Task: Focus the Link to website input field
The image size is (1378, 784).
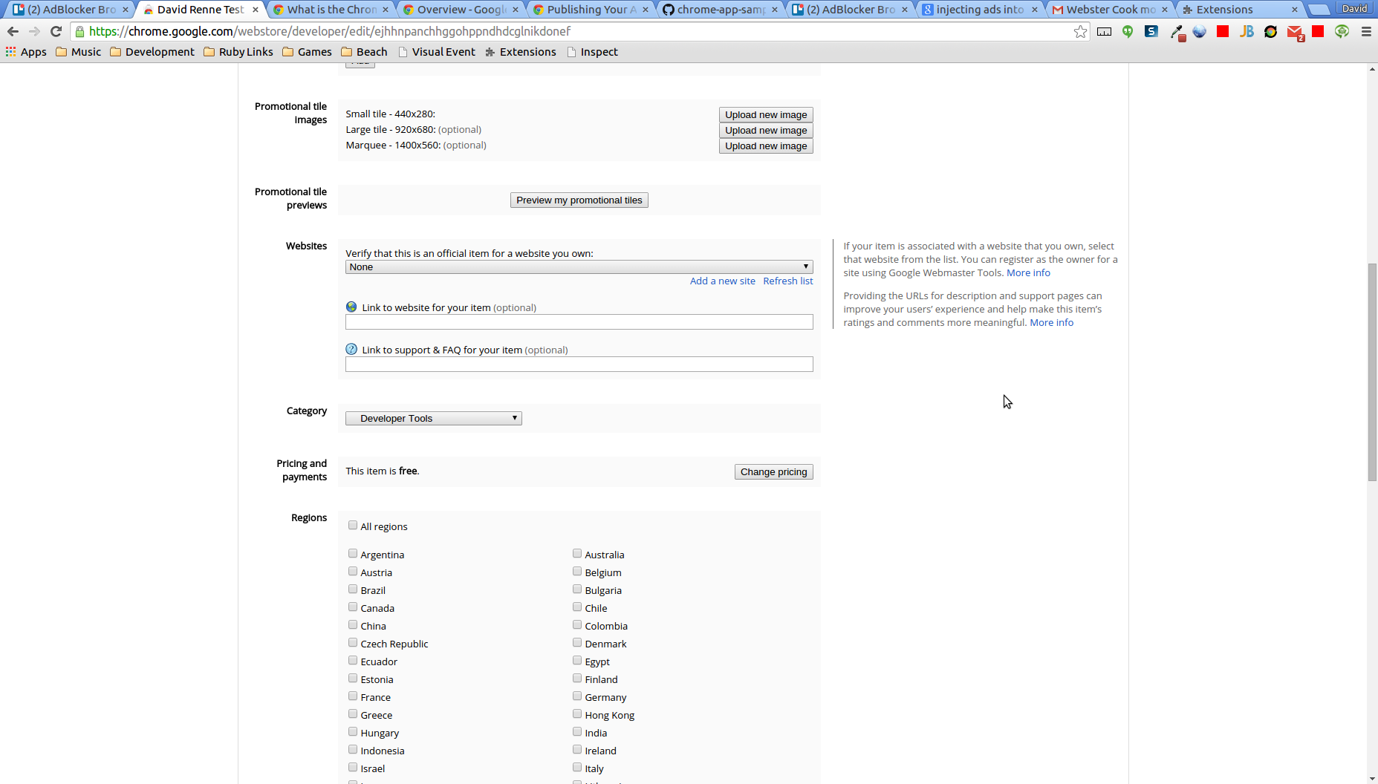Action: tap(579, 321)
